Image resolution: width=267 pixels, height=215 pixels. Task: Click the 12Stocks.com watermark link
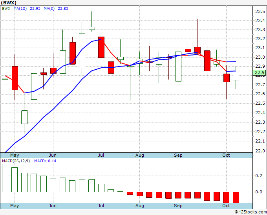coord(251,212)
